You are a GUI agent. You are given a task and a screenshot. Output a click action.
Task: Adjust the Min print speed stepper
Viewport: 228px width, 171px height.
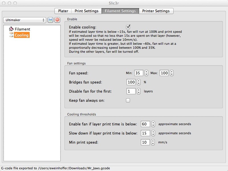tap(153, 142)
